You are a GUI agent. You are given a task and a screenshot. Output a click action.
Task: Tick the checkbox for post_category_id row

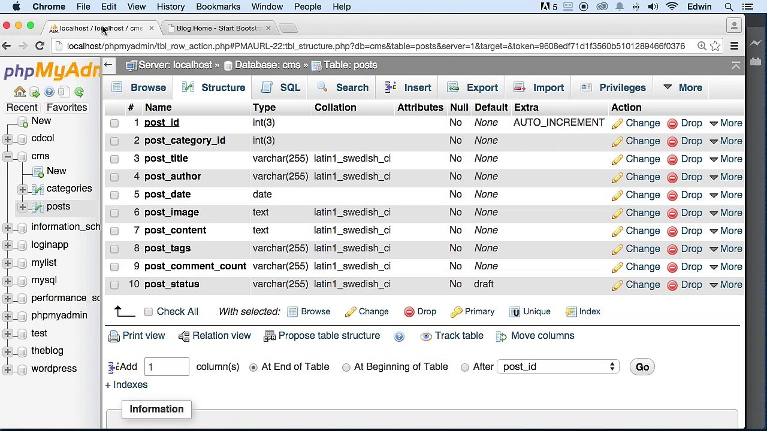[114, 141]
